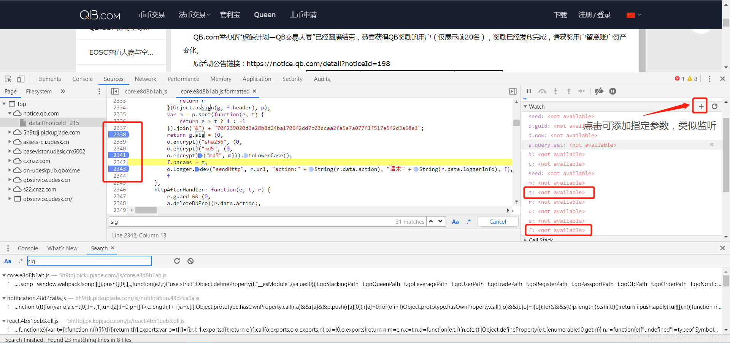Deactivate breakpoints with the slashed icon
Screen dimensions: 730x343
point(599,91)
